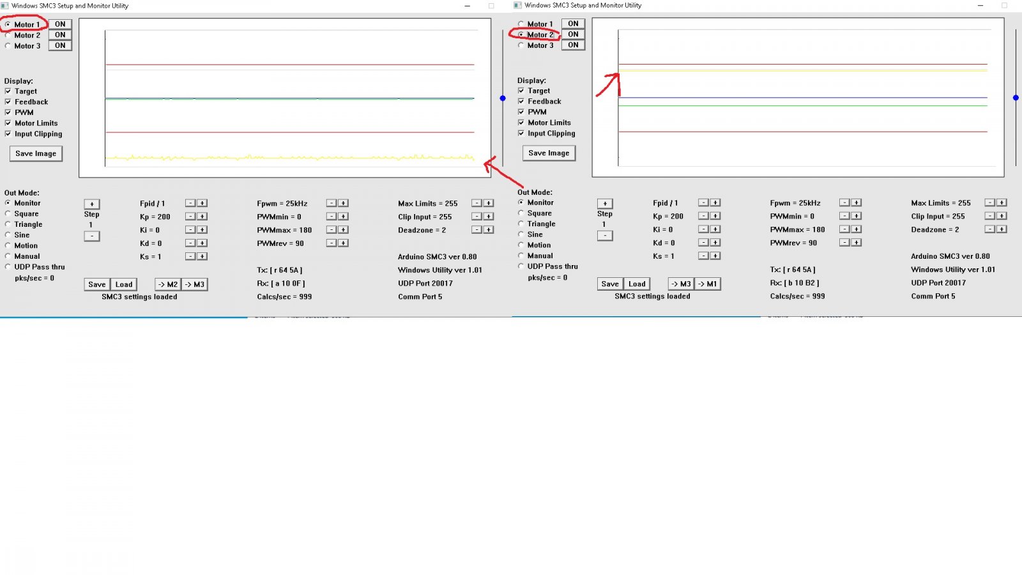This screenshot has height=575, width=1022.
Task: Click Save settings button in right window
Action: [610, 284]
